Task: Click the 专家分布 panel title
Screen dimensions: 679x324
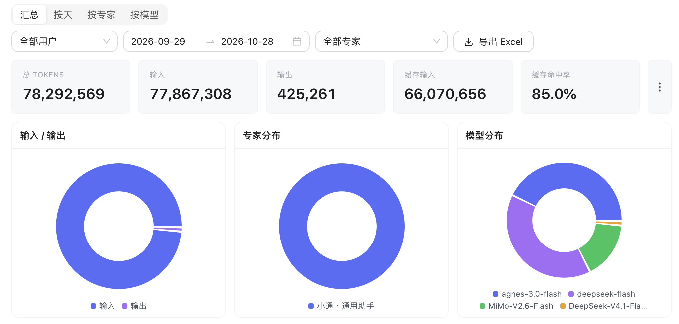Action: pos(262,136)
